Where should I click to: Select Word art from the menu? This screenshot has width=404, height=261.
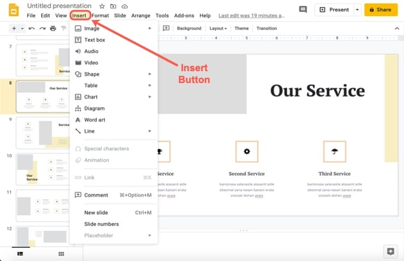coord(96,120)
